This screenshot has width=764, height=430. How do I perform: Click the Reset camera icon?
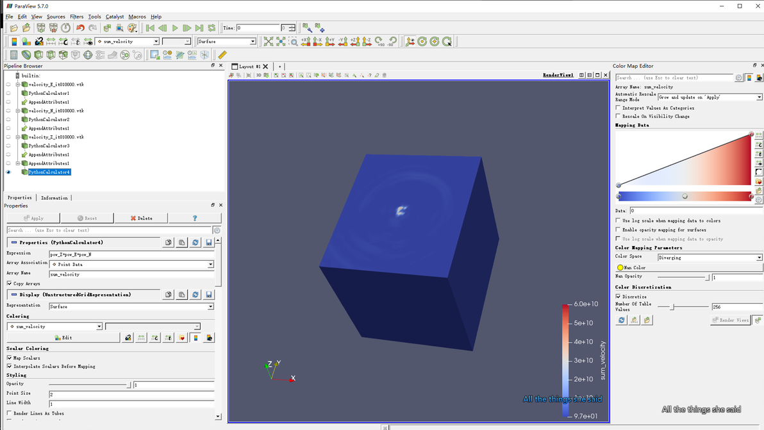click(269, 42)
